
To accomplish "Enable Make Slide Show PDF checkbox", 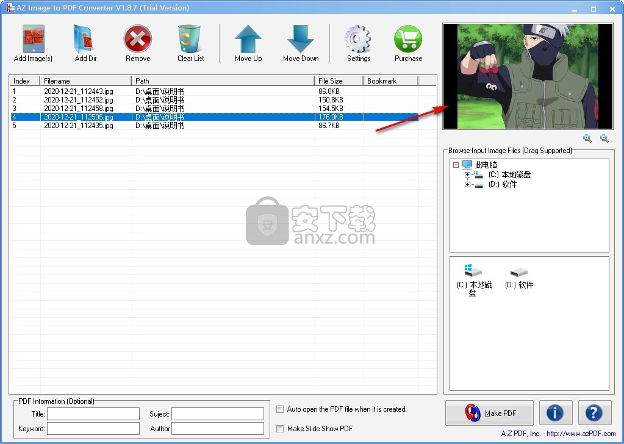I will [280, 429].
